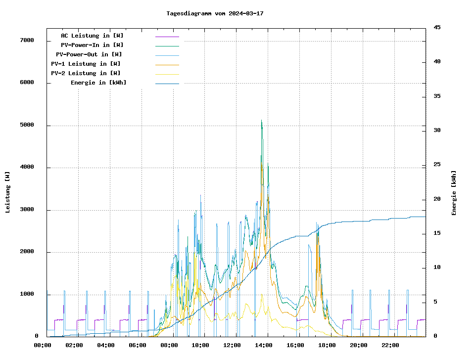Image resolution: width=475 pixels, height=356 pixels.
Task: Select the 'PV-1 Leistung in [W]' legend label
Action: [x=86, y=64]
